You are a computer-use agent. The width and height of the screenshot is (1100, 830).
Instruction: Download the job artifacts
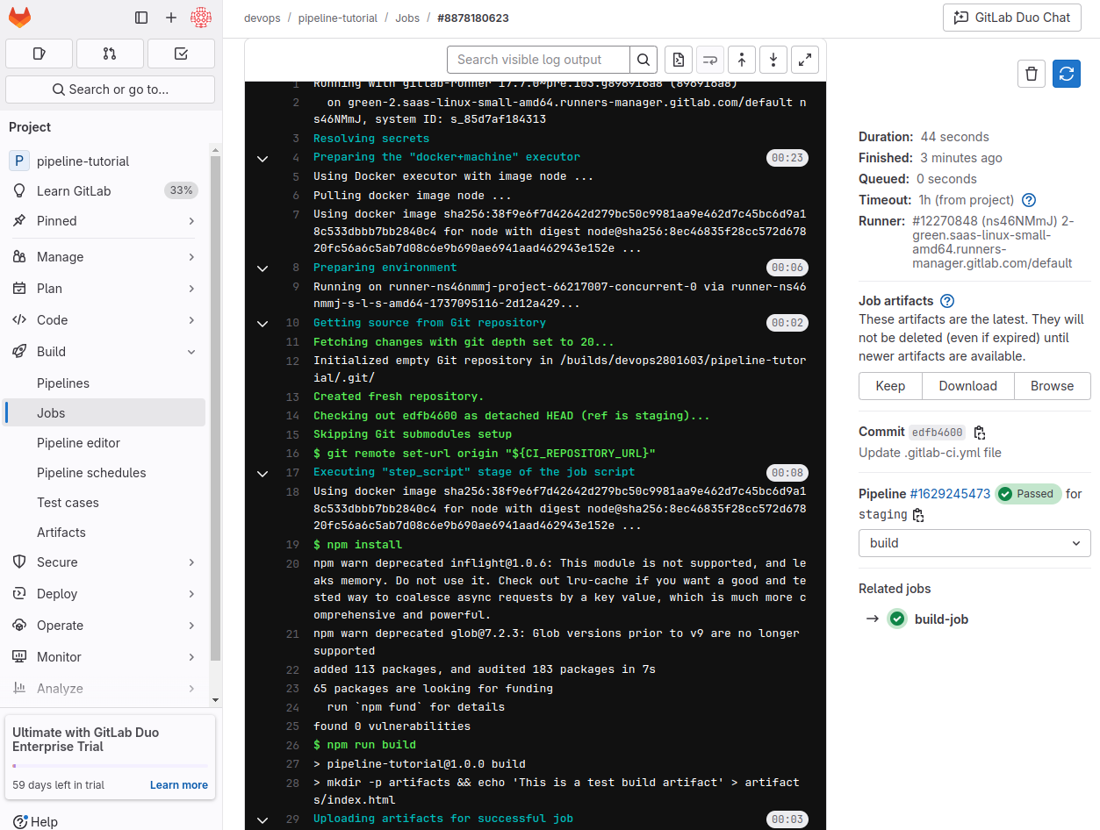click(x=967, y=386)
